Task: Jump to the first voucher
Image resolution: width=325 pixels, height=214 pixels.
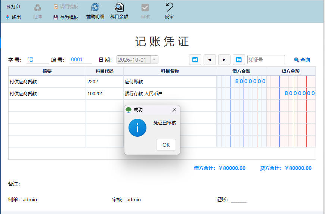Action: pyautogui.click(x=195, y=60)
